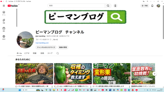The height and width of the screenshot is (92, 164).
Task: Open the YouTube hamburger guide menu
Action: (x=4, y=6)
